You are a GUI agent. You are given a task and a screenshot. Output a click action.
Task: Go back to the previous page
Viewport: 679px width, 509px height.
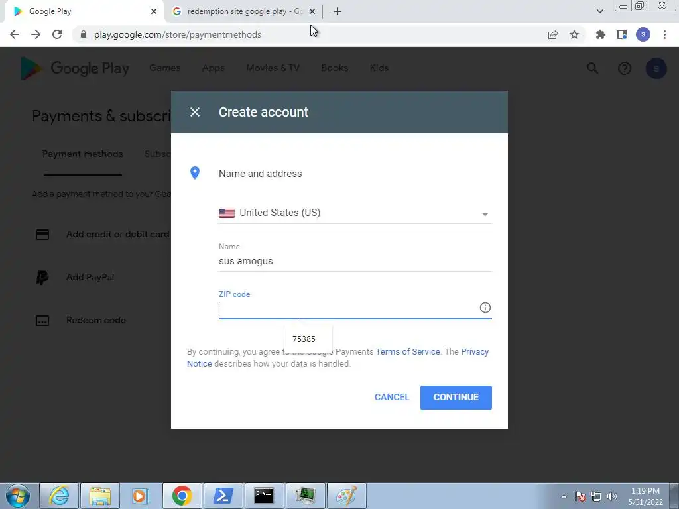(15, 34)
